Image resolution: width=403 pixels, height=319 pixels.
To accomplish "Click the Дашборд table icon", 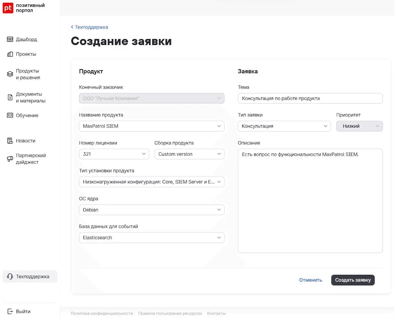I will tap(10, 39).
